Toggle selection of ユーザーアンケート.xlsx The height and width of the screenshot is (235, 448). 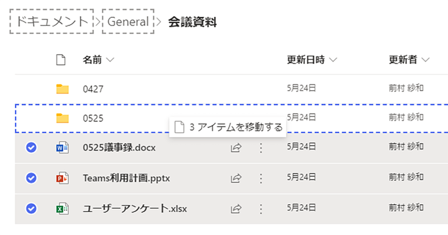(31, 209)
